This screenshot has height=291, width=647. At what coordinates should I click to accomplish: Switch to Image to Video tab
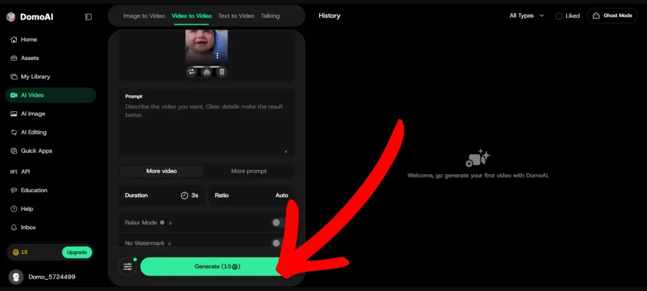pos(144,16)
